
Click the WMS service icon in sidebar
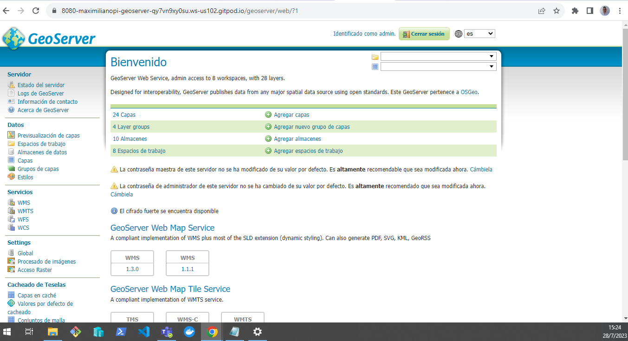point(11,202)
